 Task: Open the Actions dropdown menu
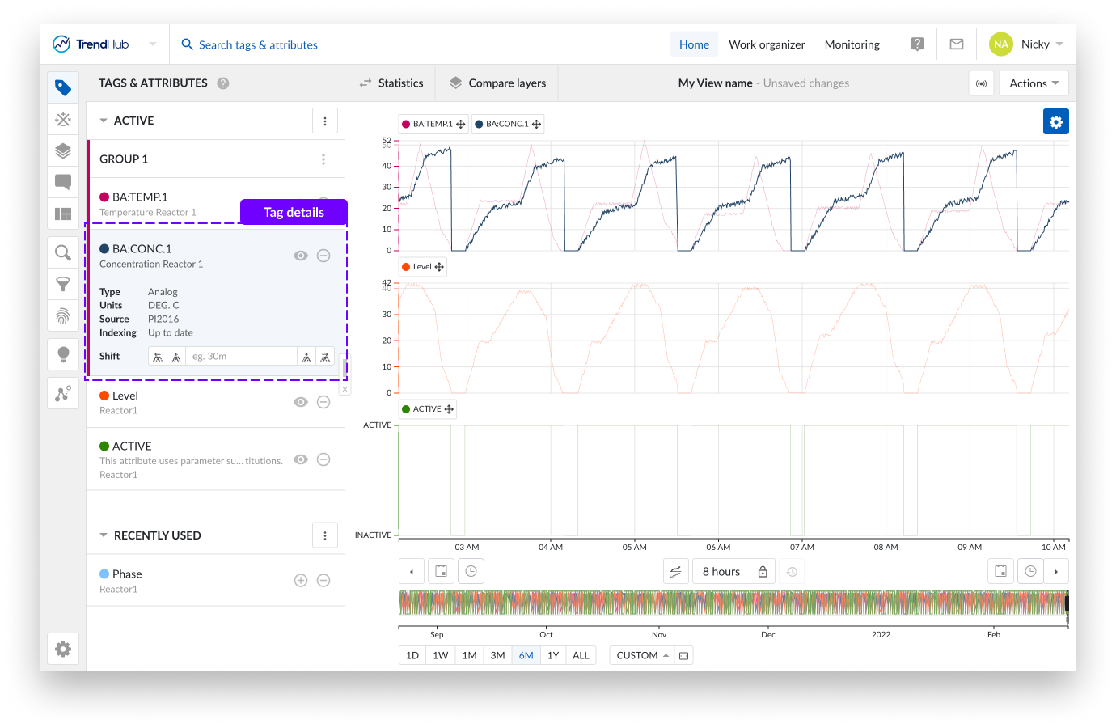(1034, 83)
